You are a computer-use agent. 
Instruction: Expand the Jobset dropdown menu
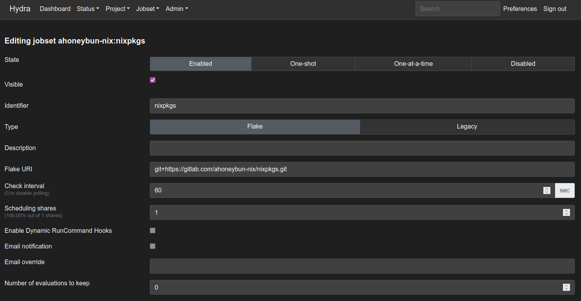tap(148, 9)
